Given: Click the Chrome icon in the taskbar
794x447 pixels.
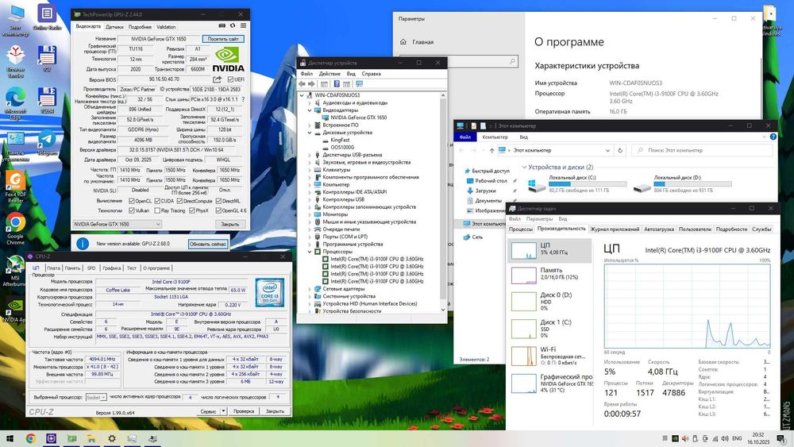Looking at the screenshot, I should click(31, 438).
